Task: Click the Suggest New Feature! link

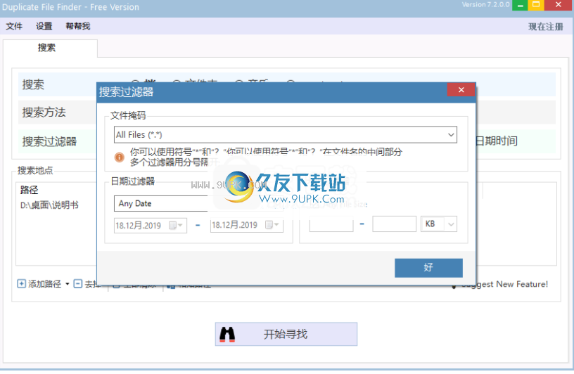Action: click(504, 284)
